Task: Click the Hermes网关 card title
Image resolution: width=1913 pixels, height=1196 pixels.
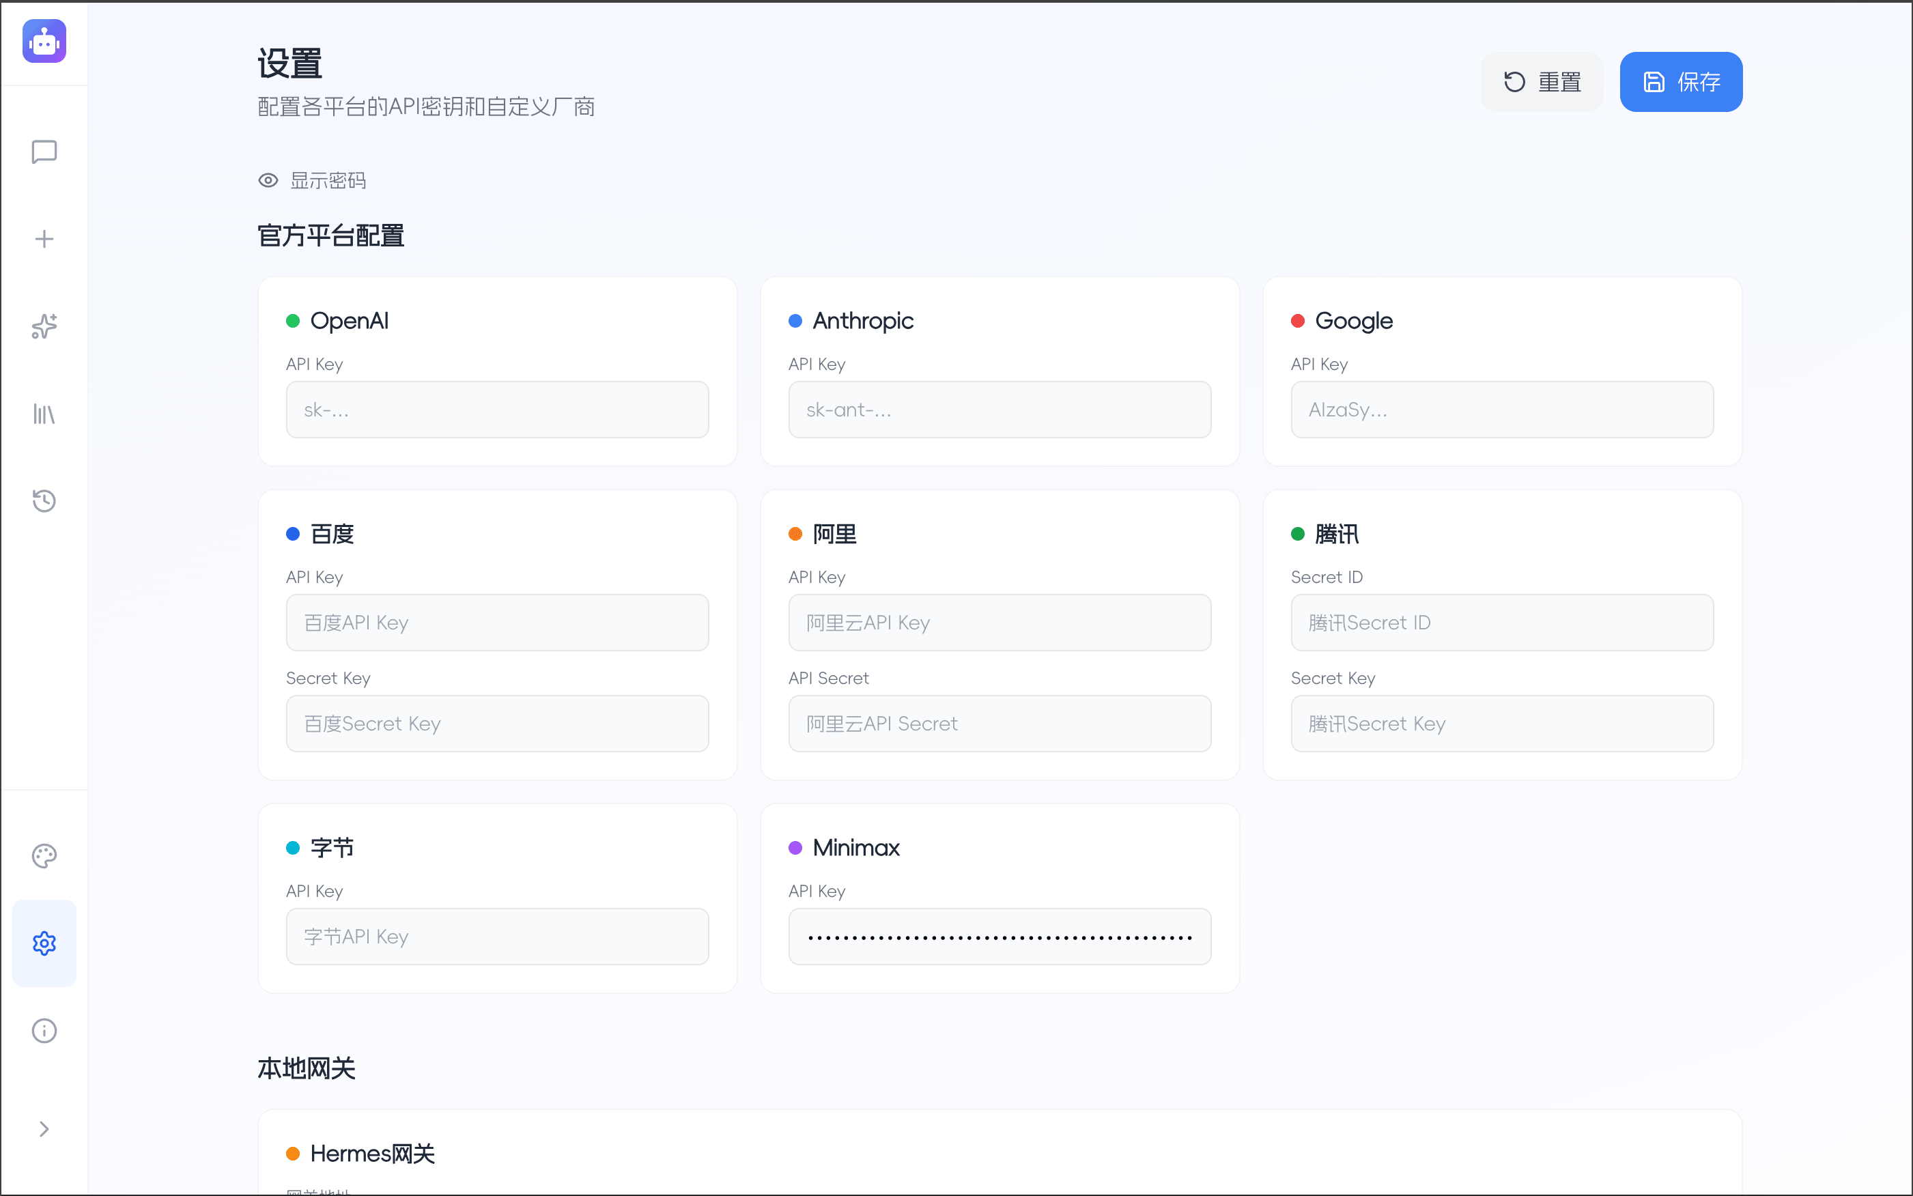Action: 373,1153
